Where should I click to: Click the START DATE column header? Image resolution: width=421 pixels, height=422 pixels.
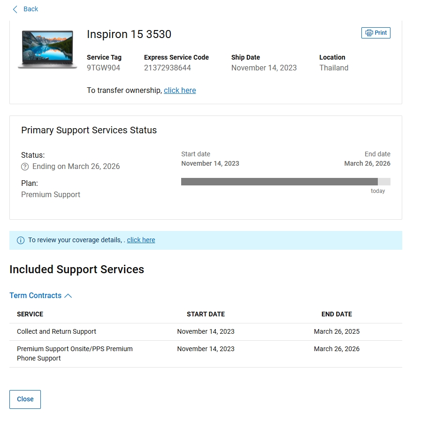click(x=206, y=314)
